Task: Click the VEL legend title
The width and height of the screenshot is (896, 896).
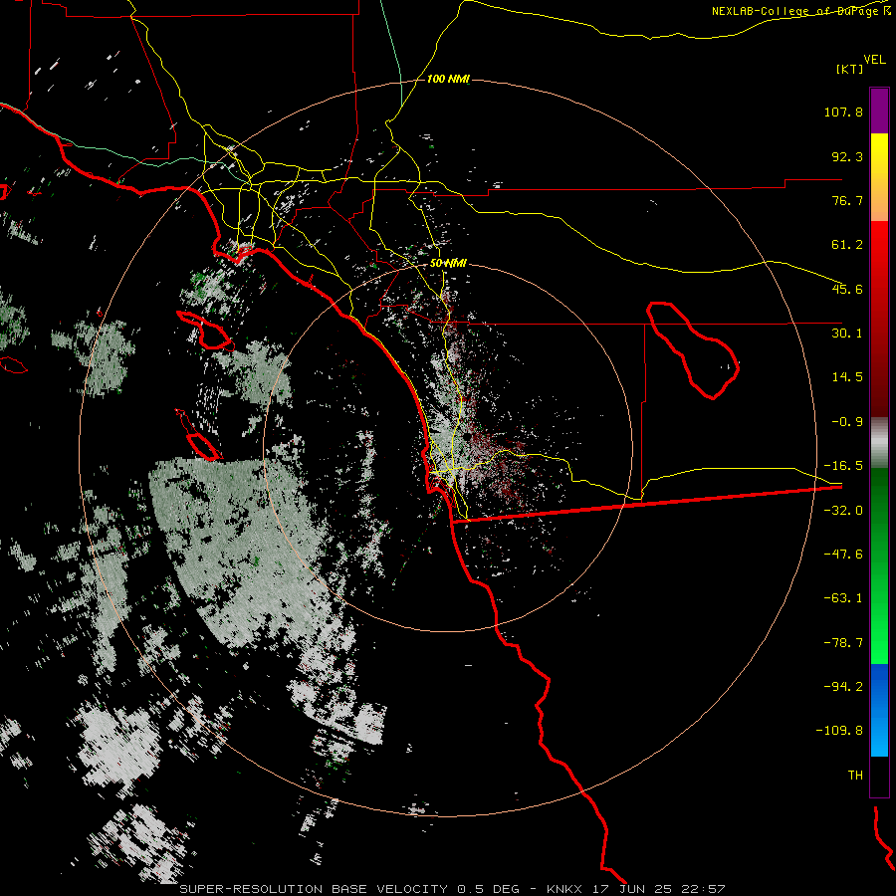Action: [874, 60]
